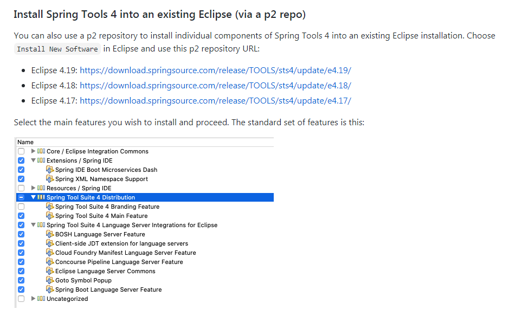Check the Spring Tool Suite 4 Branding Feature box
Screen dimensions: 522x309
(x=21, y=207)
